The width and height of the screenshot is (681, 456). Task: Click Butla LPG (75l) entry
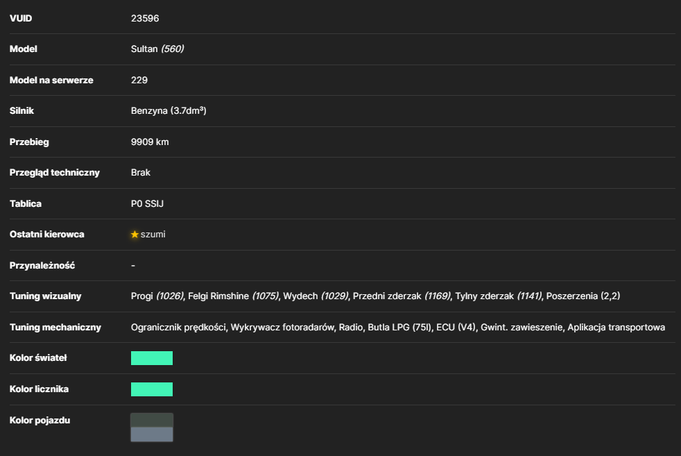coord(399,328)
